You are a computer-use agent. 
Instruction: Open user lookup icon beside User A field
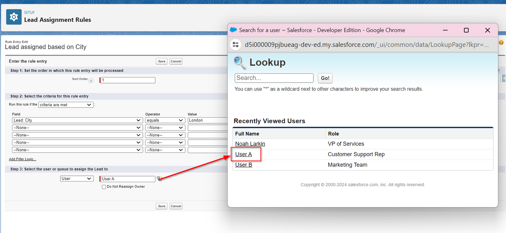pyautogui.click(x=159, y=179)
